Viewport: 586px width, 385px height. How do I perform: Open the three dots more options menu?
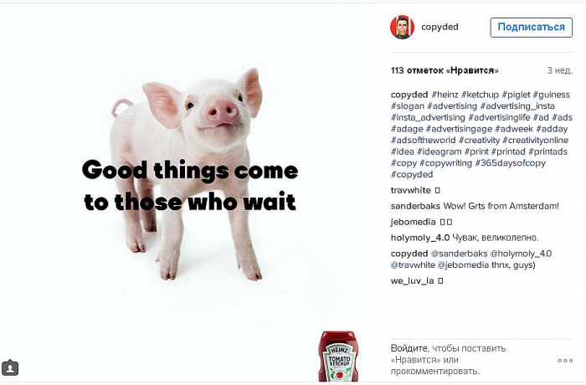(565, 361)
